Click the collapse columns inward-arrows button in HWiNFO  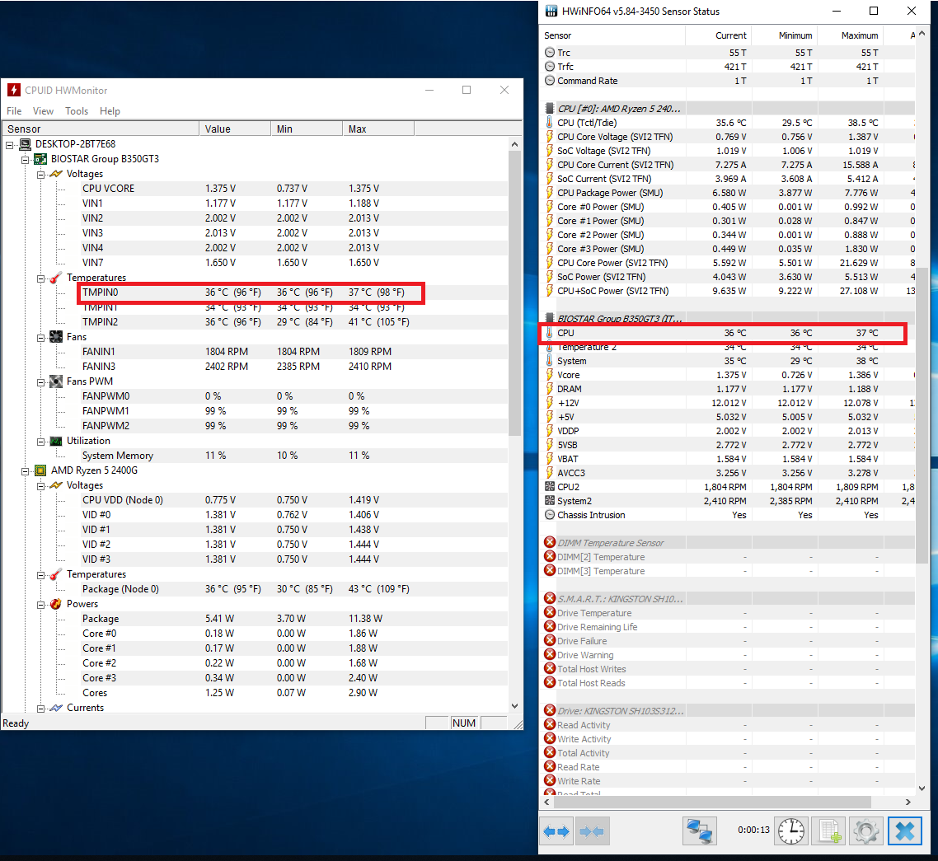[x=592, y=831]
